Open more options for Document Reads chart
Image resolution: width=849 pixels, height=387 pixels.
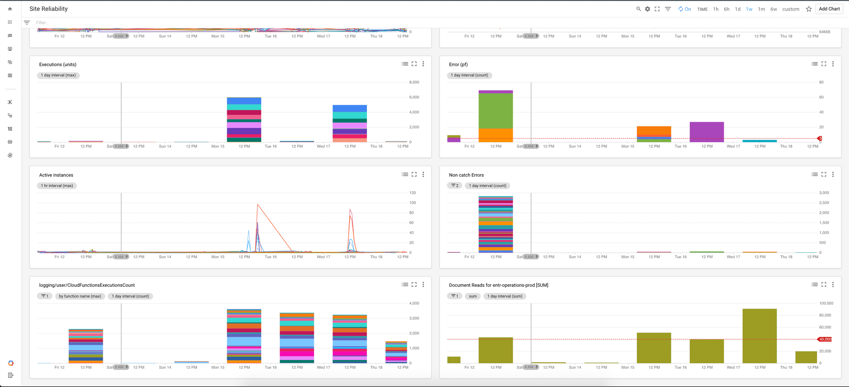point(833,285)
